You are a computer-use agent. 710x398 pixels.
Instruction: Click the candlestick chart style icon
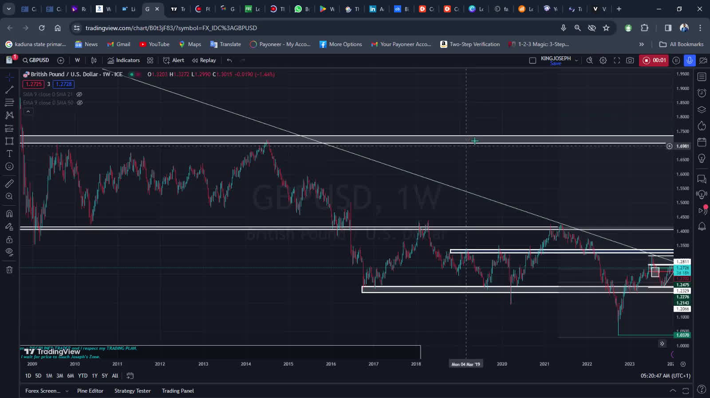94,60
